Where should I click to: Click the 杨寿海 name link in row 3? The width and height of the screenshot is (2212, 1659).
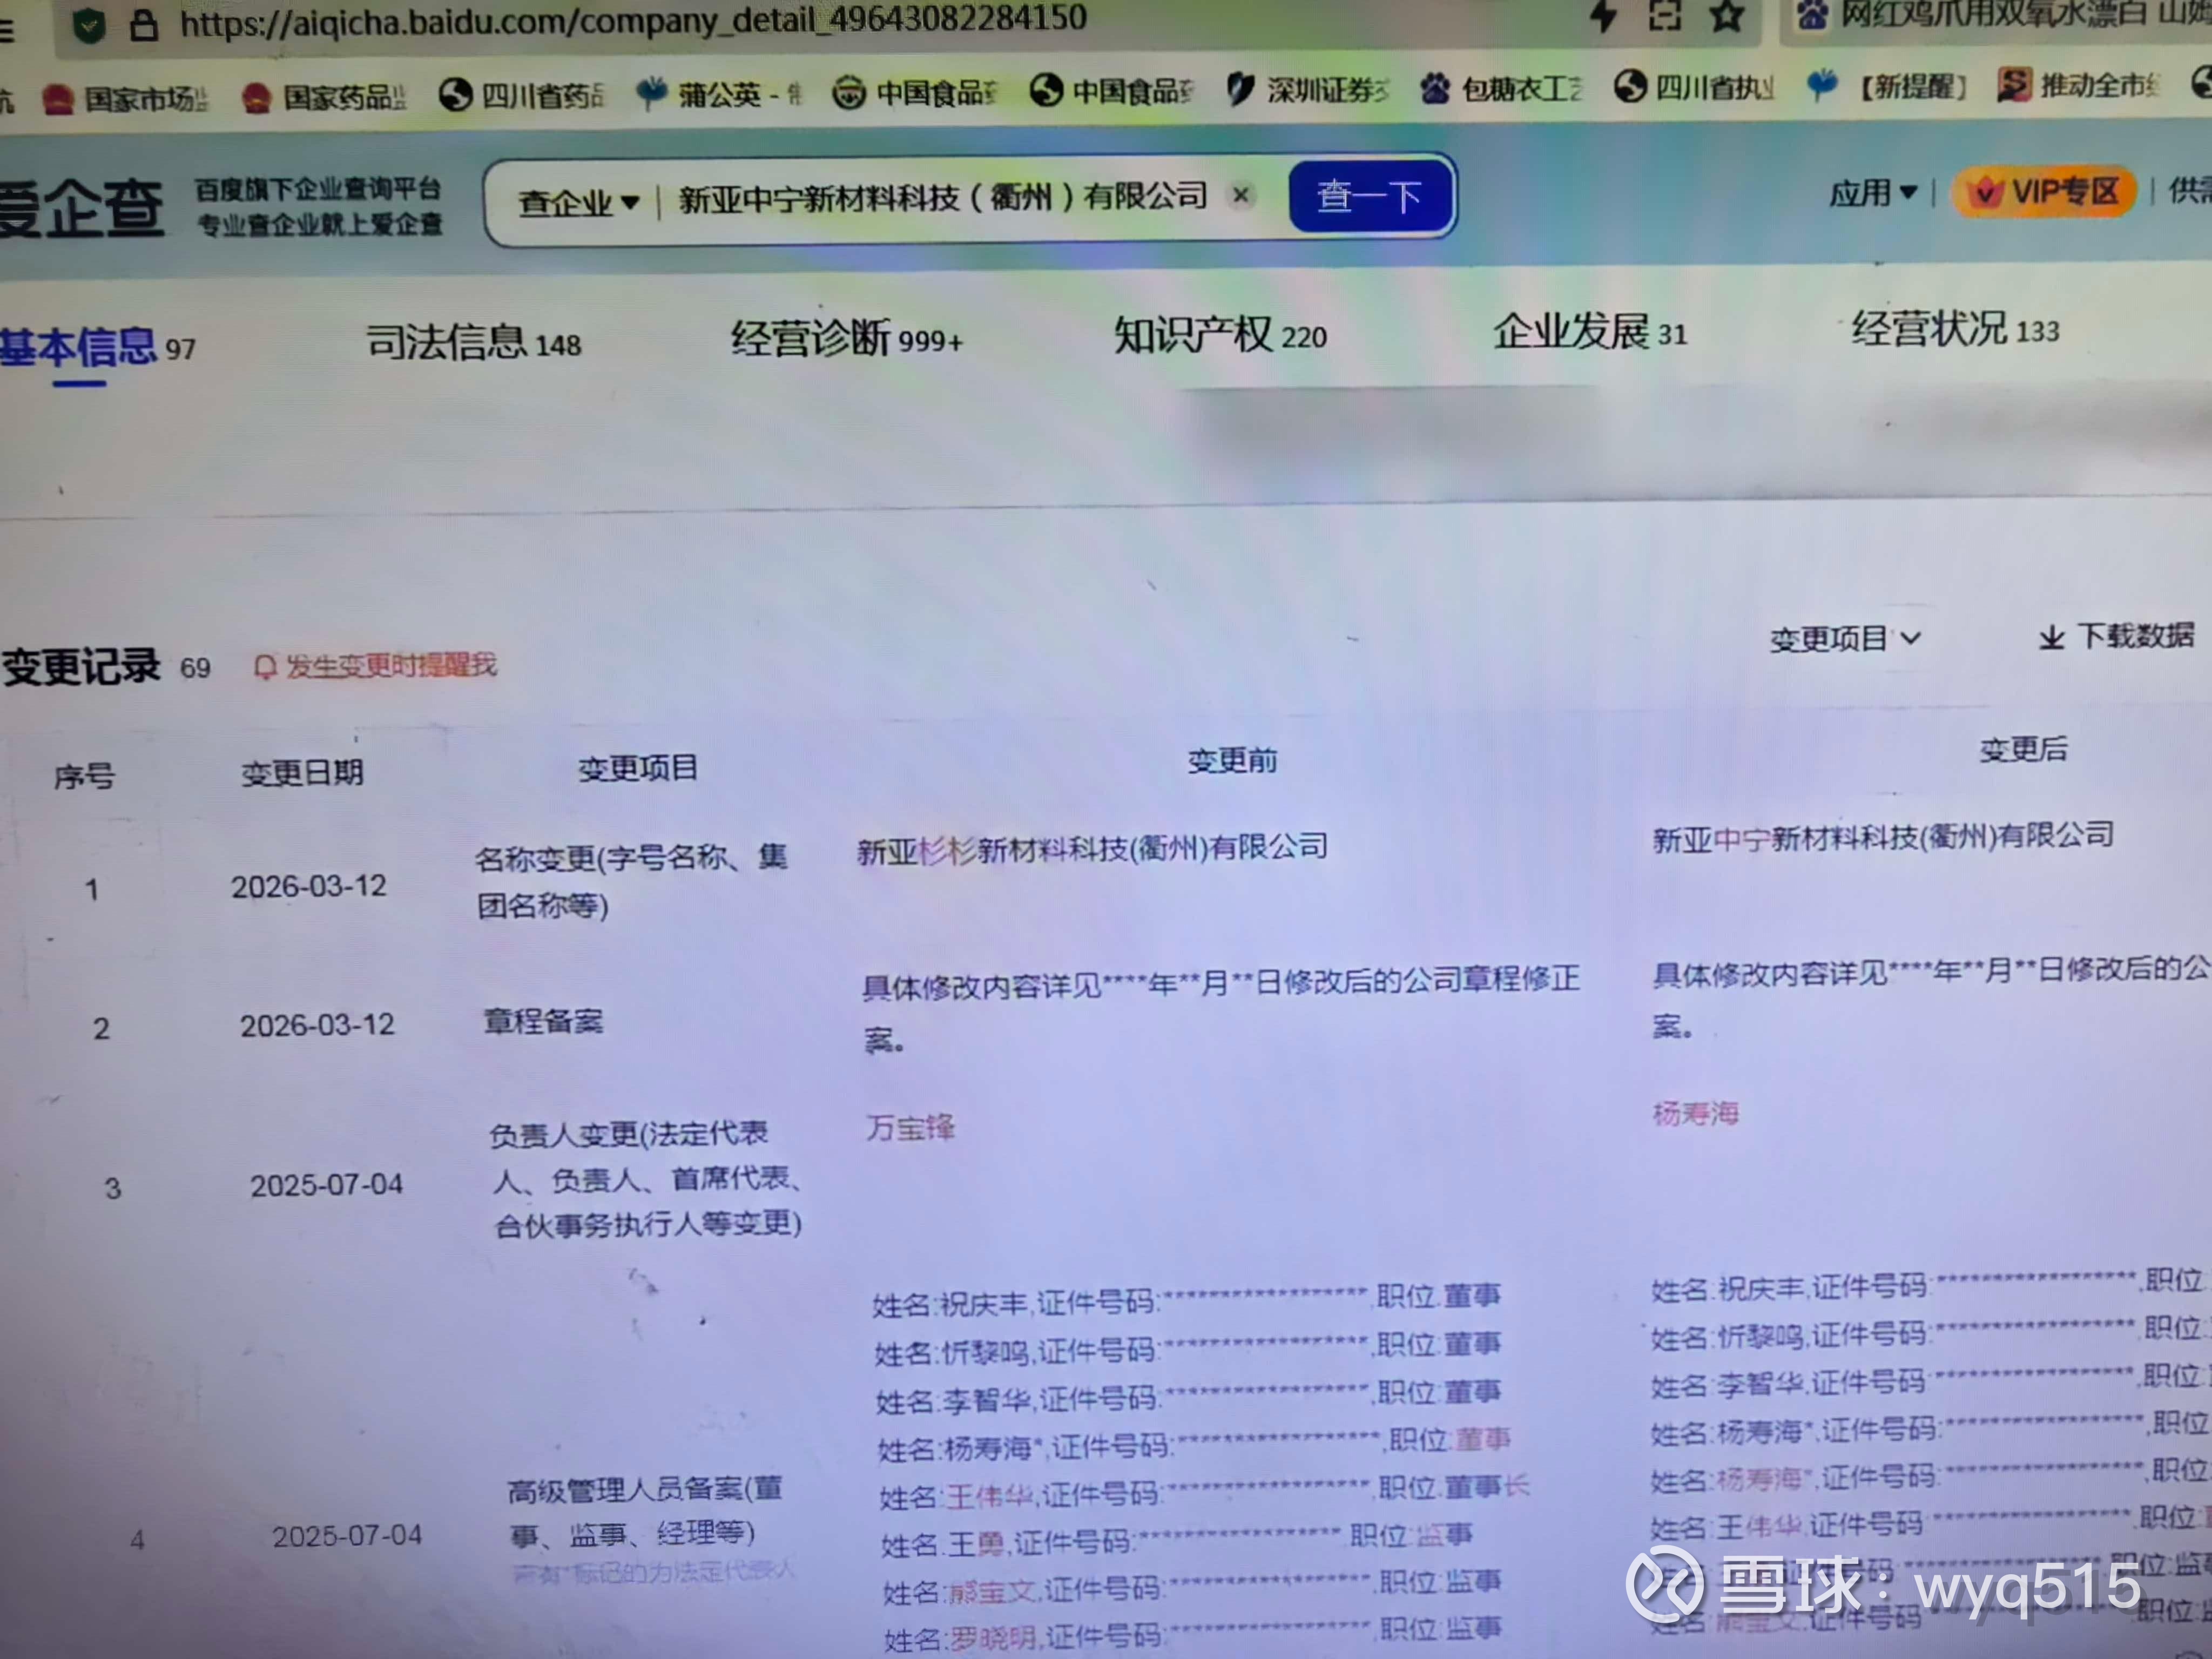coord(1695,1113)
